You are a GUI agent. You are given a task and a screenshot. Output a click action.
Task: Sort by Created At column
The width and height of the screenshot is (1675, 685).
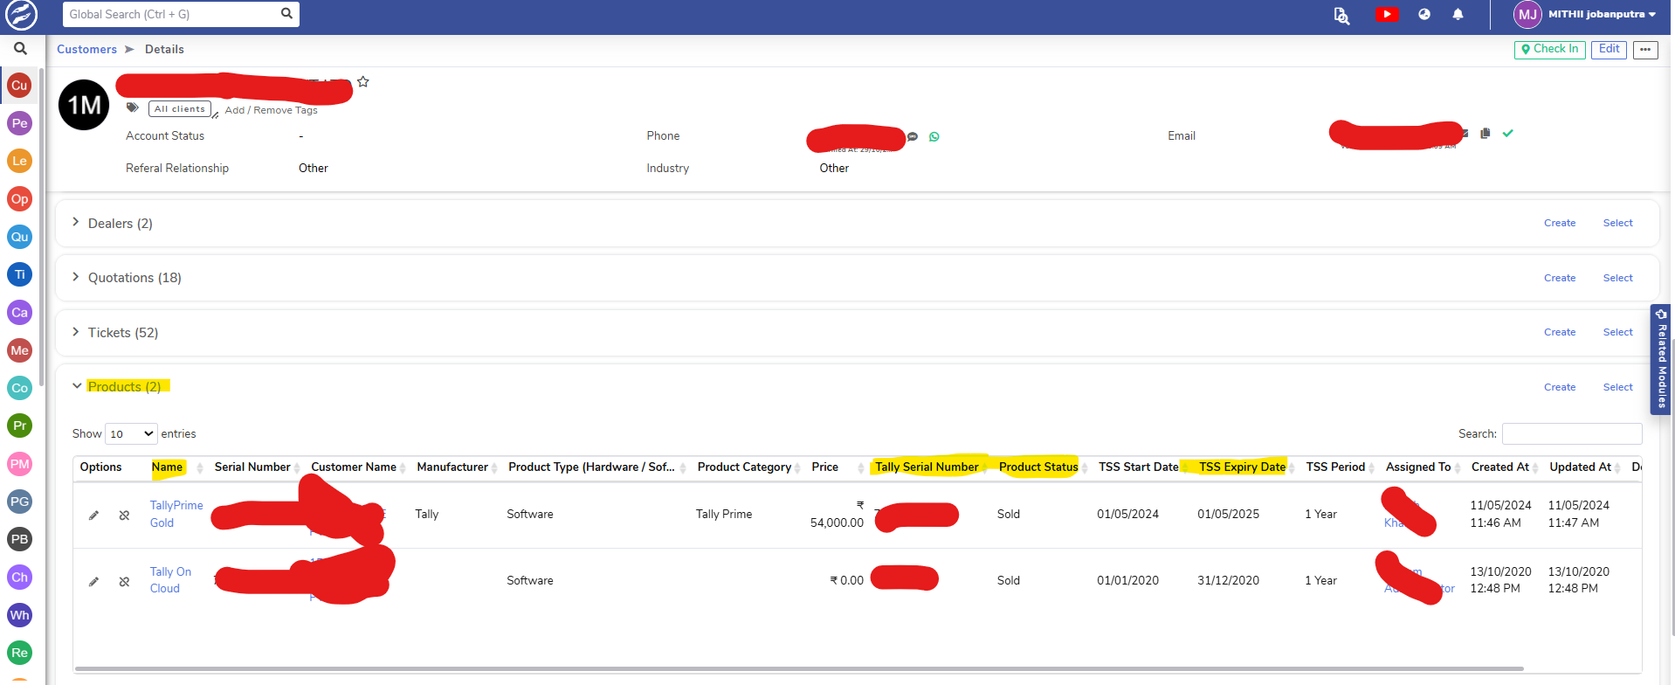(1500, 467)
